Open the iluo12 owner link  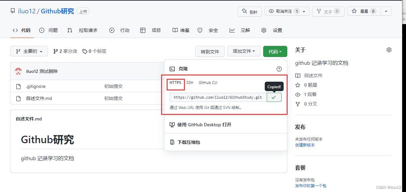click(26, 11)
